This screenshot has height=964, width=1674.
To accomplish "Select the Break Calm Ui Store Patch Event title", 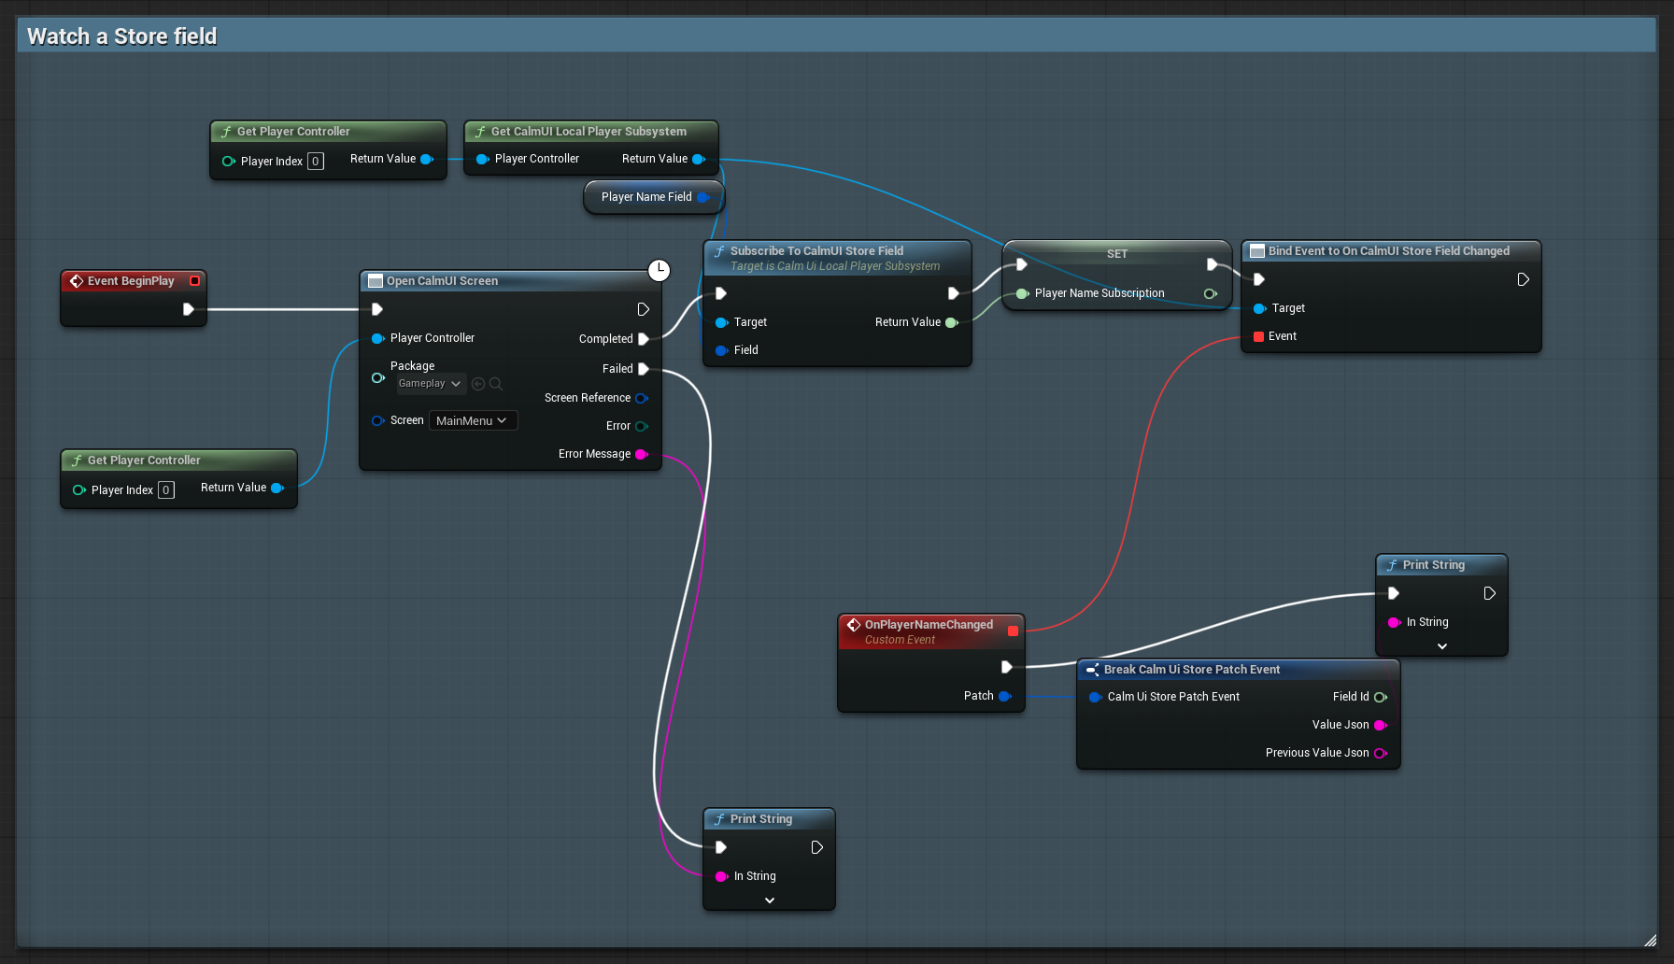I will click(x=1192, y=670).
